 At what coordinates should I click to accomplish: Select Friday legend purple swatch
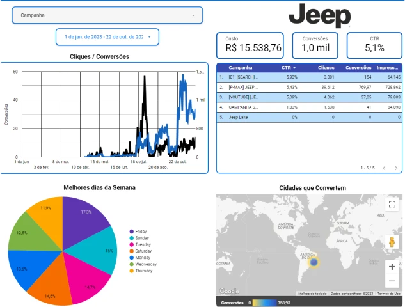tap(131, 232)
